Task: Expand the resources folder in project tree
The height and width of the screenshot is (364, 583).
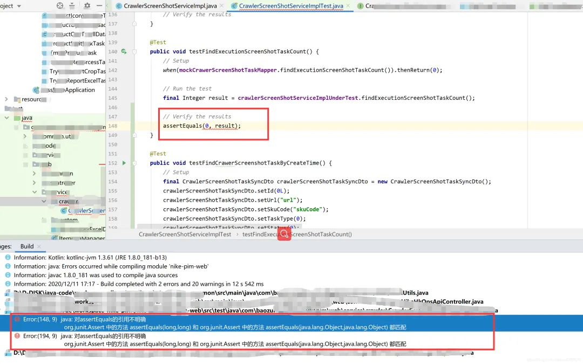Action: tap(6, 99)
